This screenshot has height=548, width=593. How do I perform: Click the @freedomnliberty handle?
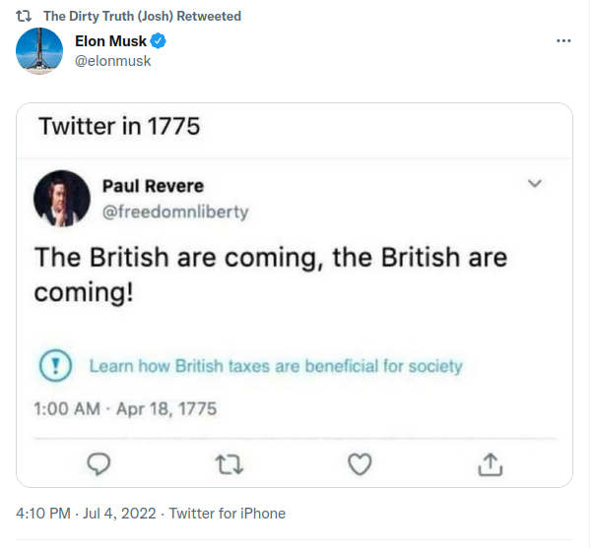pyautogui.click(x=175, y=211)
